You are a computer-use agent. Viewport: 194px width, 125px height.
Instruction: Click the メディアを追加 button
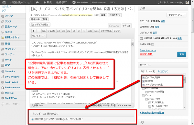pyautogui.click(x=40, y=25)
